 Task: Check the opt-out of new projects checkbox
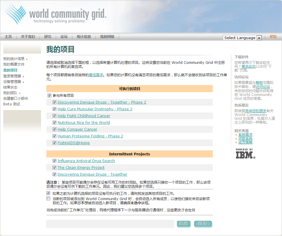[x=48, y=199]
